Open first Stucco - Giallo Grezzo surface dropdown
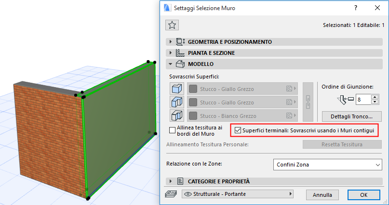Image resolution: width=389 pixels, height=205 pixels. click(242, 89)
